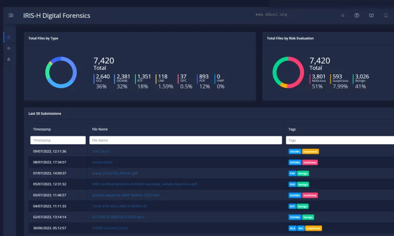This screenshot has width=394, height=236.
Task: Click the Total Files by Risk Evaluation donut chart
Action: (288, 72)
